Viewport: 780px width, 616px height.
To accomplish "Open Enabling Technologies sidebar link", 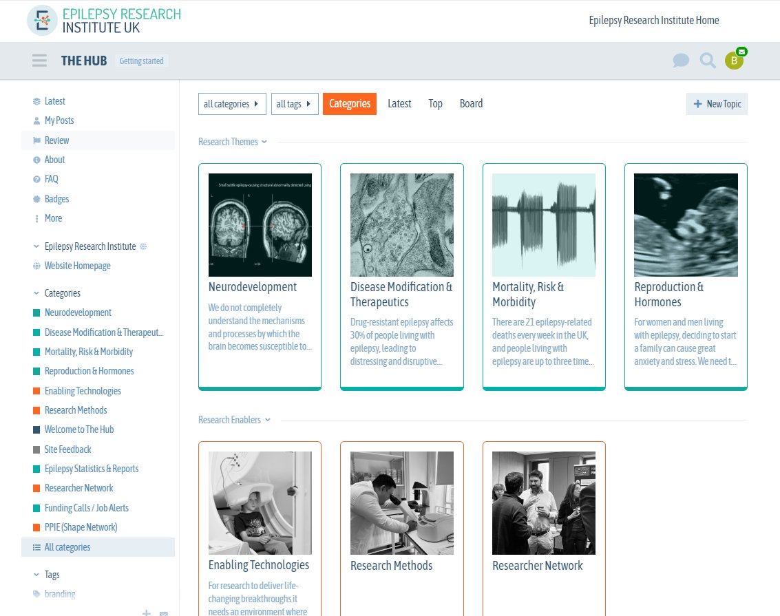I will (83, 391).
